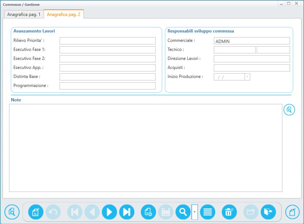Switch to Anagrafica pag. 1 tab
The height and width of the screenshot is (224, 304).
tap(24, 14)
